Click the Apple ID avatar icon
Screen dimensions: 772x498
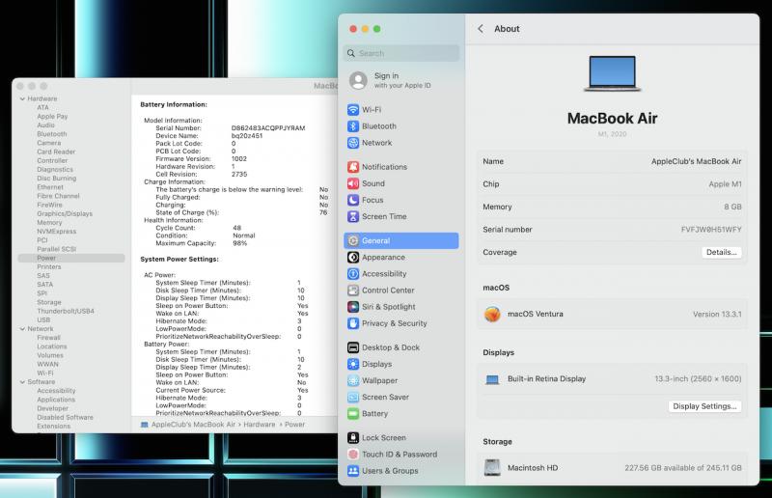[x=358, y=80]
